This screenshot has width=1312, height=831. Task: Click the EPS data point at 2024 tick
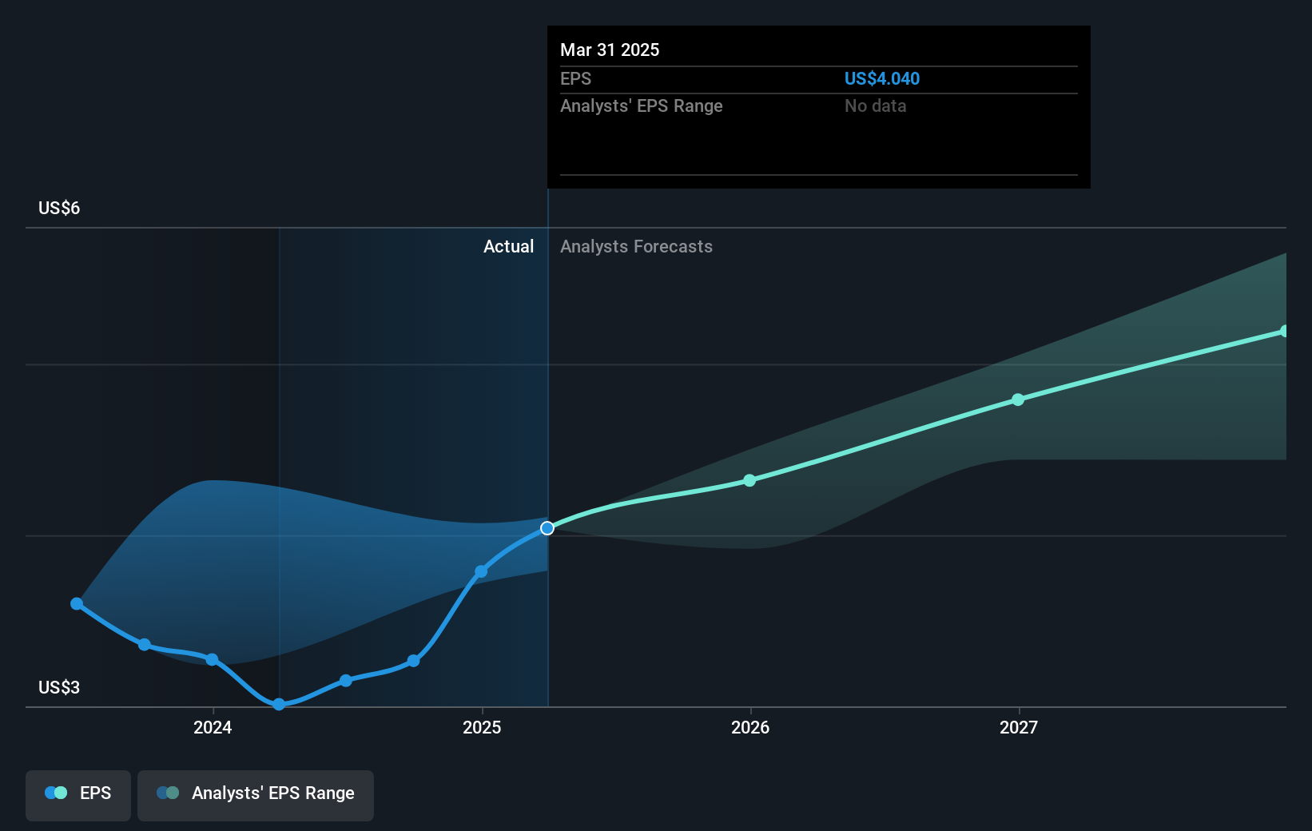coord(212,659)
